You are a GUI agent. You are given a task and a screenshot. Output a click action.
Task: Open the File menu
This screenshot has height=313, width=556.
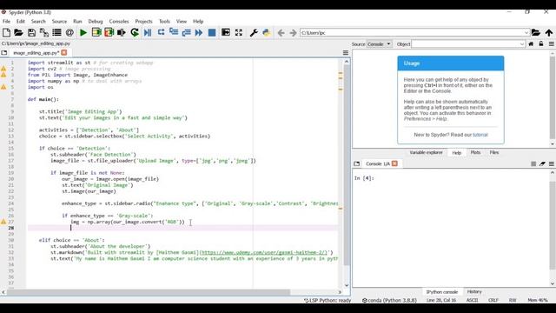pyautogui.click(x=6, y=21)
